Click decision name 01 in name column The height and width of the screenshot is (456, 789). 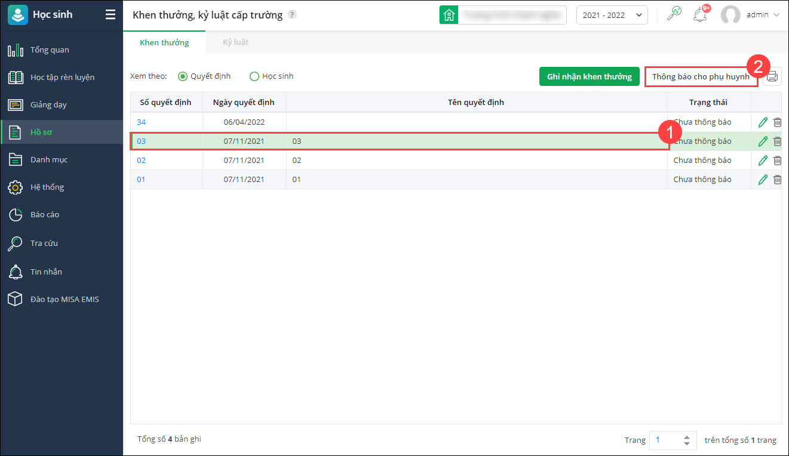pyautogui.click(x=297, y=180)
